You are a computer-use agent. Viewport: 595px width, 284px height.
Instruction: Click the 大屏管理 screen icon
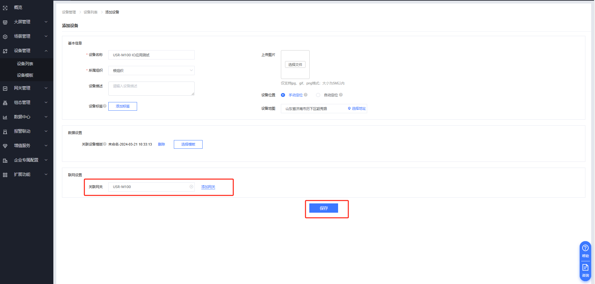click(5, 22)
